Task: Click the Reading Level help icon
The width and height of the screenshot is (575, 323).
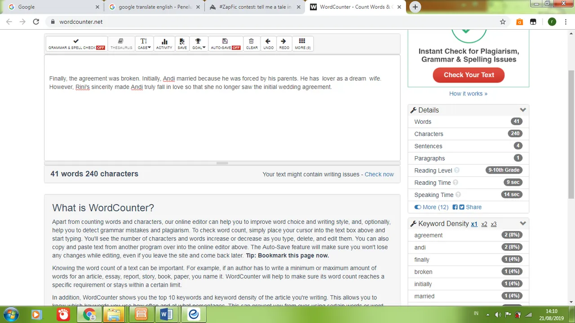Action: point(457,170)
